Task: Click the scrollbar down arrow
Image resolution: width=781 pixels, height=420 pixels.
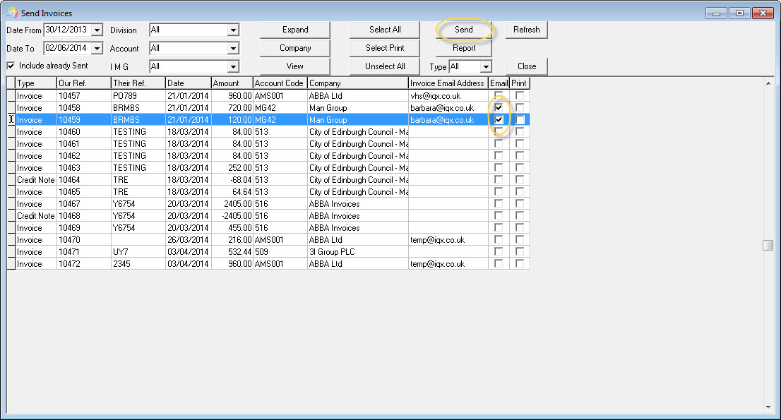Action: point(768,407)
